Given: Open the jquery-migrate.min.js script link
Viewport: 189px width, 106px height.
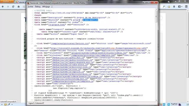Looking at the screenshot, I should (73, 62).
